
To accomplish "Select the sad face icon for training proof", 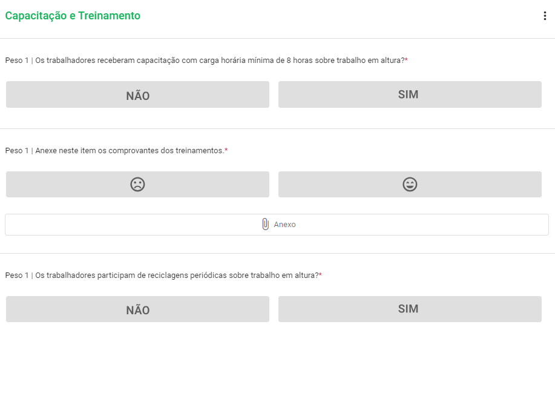I will pyautogui.click(x=137, y=184).
